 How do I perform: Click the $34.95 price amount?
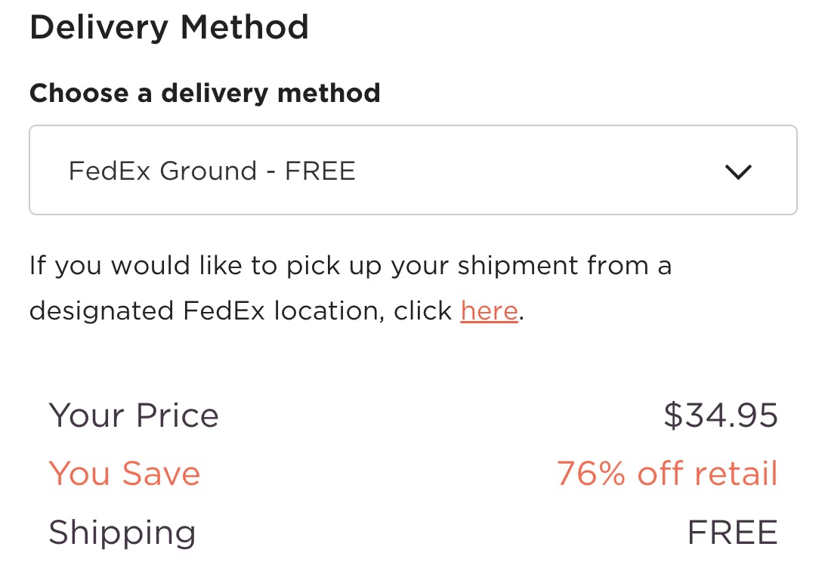720,415
